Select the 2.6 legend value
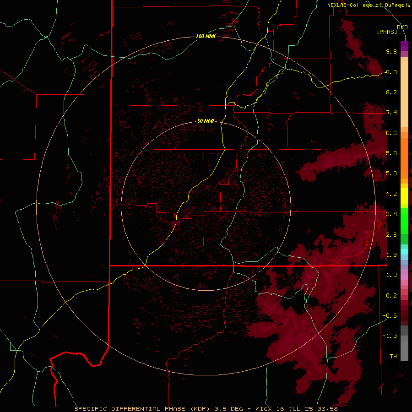 [x=391, y=235]
